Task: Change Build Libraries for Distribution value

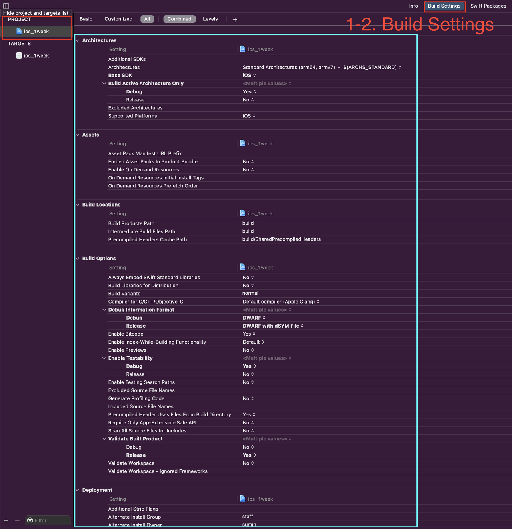Action: [x=248, y=286]
